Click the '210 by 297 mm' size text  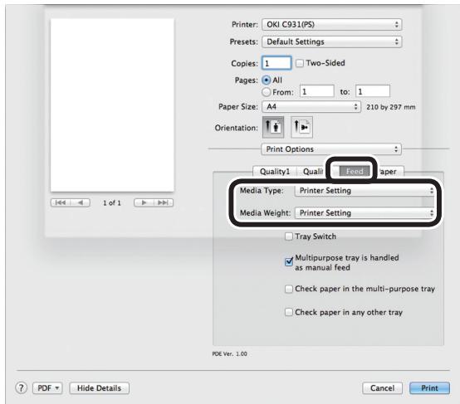pyautogui.click(x=391, y=107)
